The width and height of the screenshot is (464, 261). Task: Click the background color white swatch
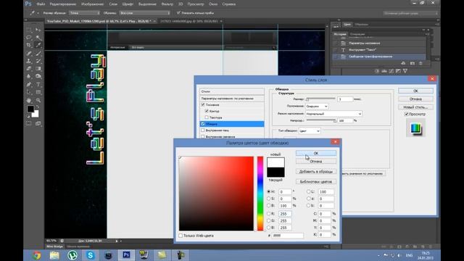tap(36, 115)
